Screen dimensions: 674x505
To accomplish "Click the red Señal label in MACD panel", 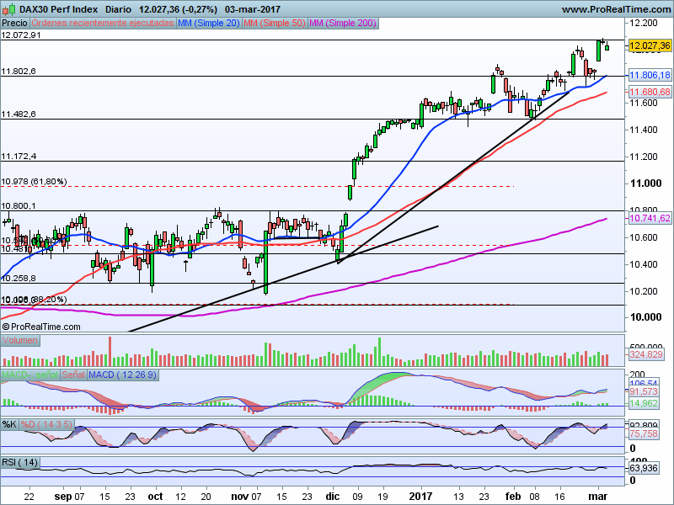I will tap(73, 375).
